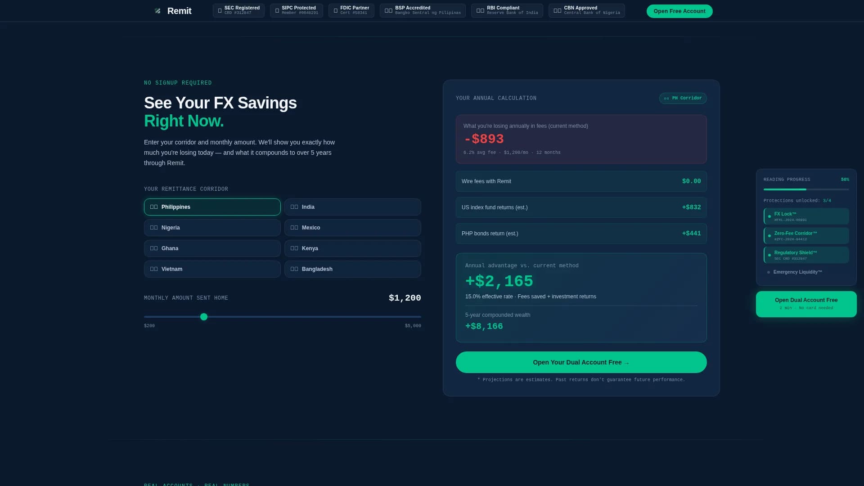Click the Zero-Fee Corridor protection item

(806, 236)
